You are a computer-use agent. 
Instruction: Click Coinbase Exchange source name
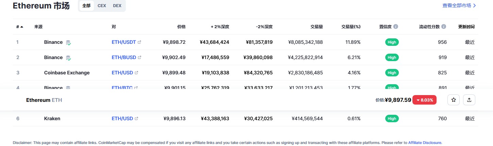point(67,73)
